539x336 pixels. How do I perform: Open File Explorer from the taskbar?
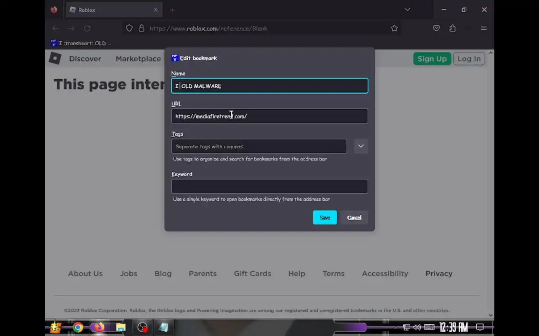(x=121, y=328)
